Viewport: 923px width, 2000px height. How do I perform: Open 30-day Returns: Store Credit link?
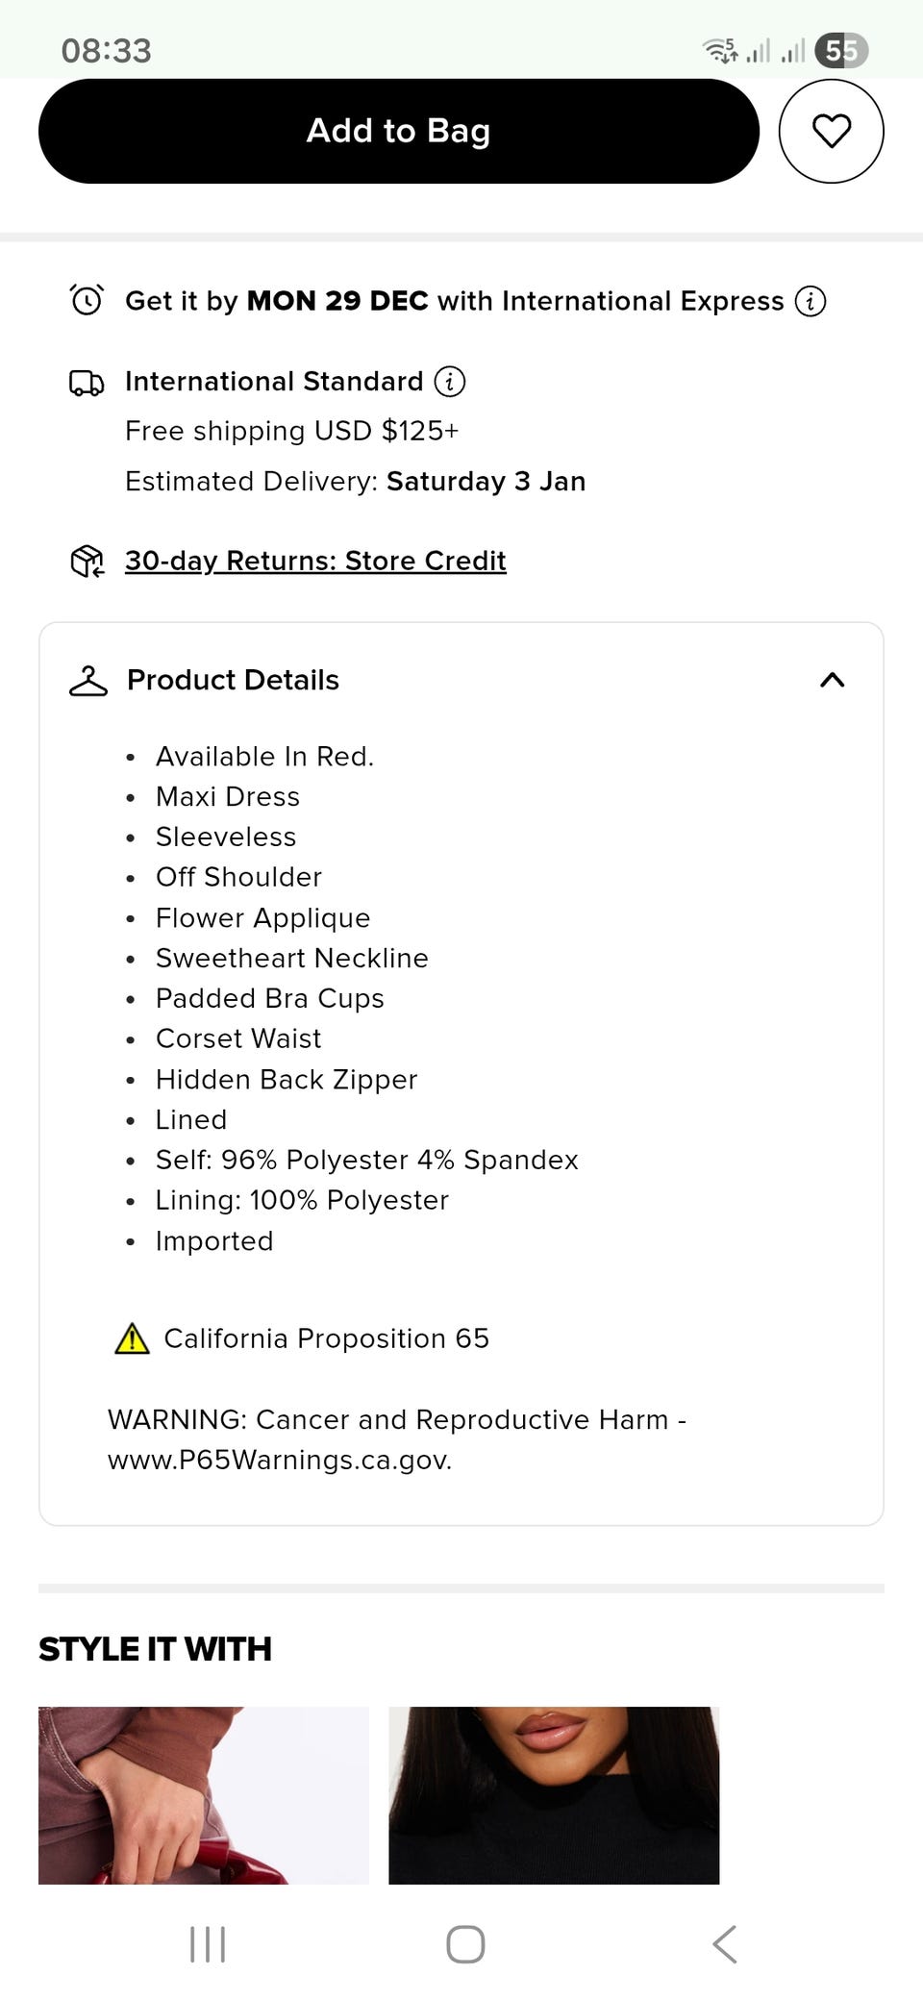point(315,561)
